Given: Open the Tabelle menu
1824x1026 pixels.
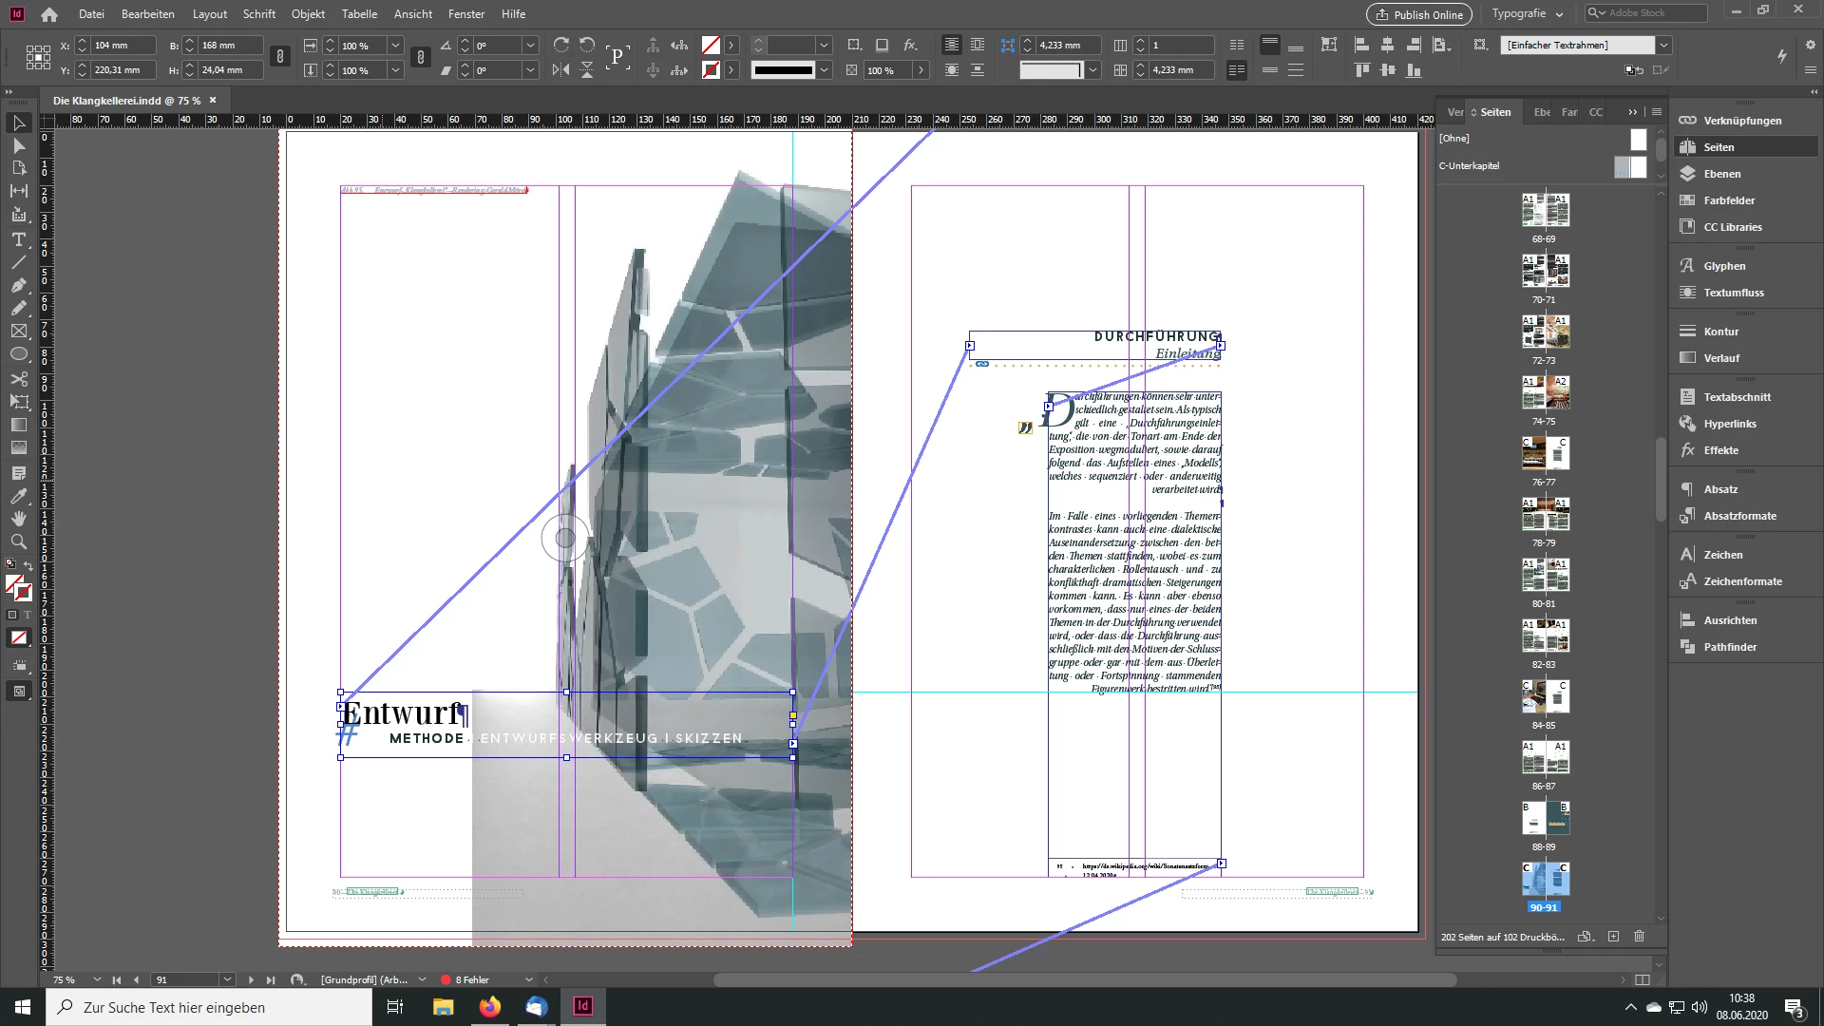Looking at the screenshot, I should click(x=359, y=13).
